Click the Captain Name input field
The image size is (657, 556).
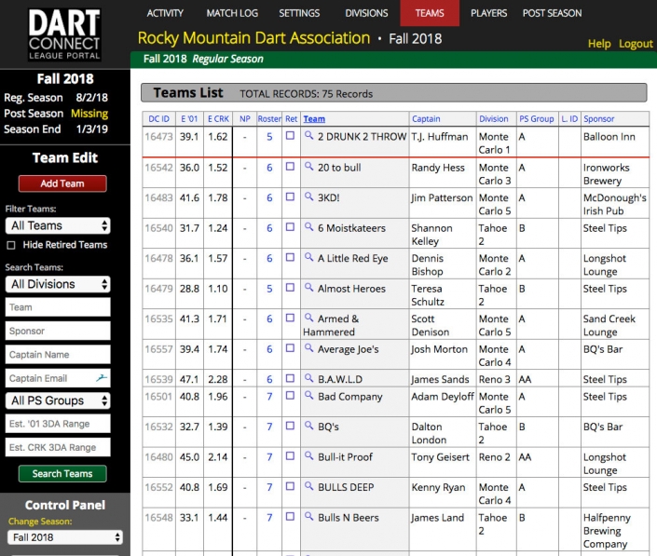click(58, 354)
